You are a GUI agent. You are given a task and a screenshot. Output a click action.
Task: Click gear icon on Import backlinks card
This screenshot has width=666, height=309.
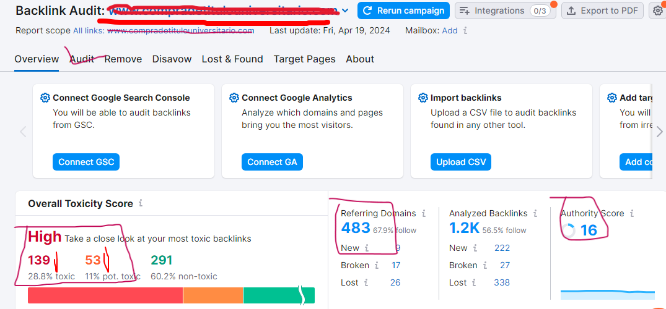[x=423, y=98]
